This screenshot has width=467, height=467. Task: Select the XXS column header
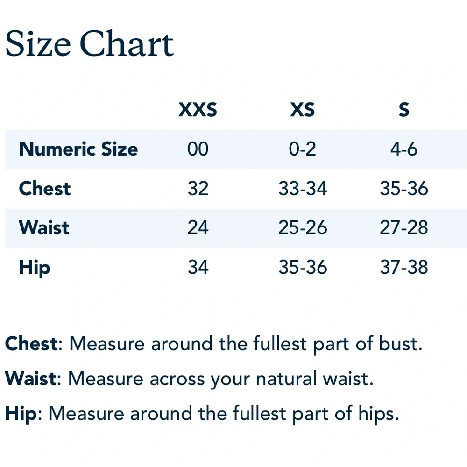(198, 110)
